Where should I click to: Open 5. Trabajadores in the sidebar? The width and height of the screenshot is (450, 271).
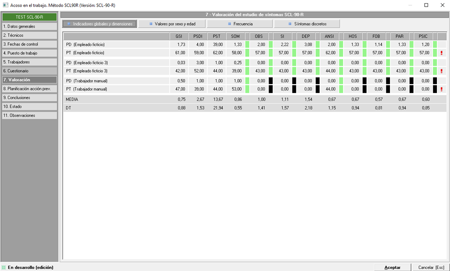pos(30,62)
